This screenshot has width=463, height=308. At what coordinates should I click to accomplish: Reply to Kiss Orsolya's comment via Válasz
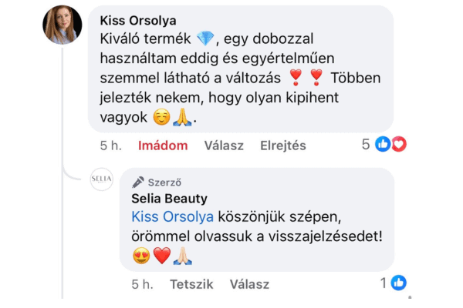(225, 146)
